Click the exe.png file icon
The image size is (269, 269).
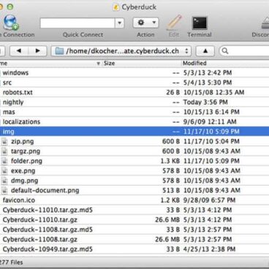click(x=4, y=171)
